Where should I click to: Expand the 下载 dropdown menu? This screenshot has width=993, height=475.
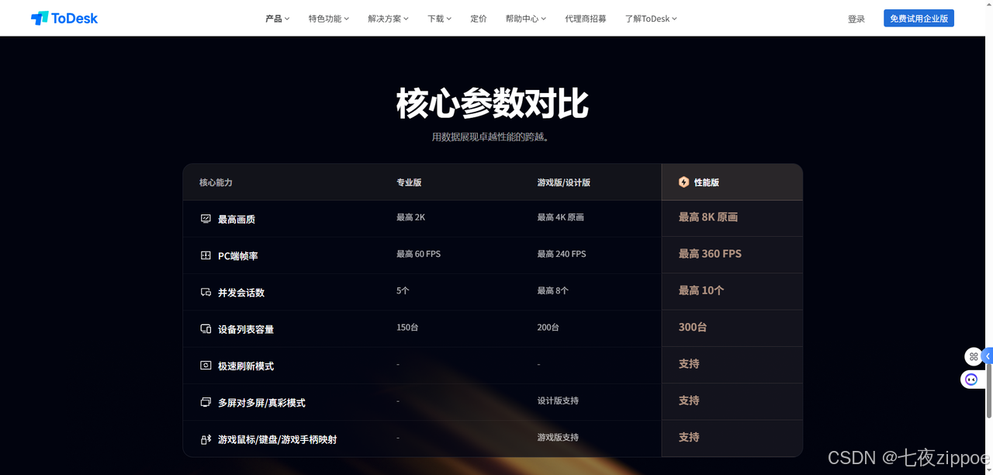[x=439, y=19]
